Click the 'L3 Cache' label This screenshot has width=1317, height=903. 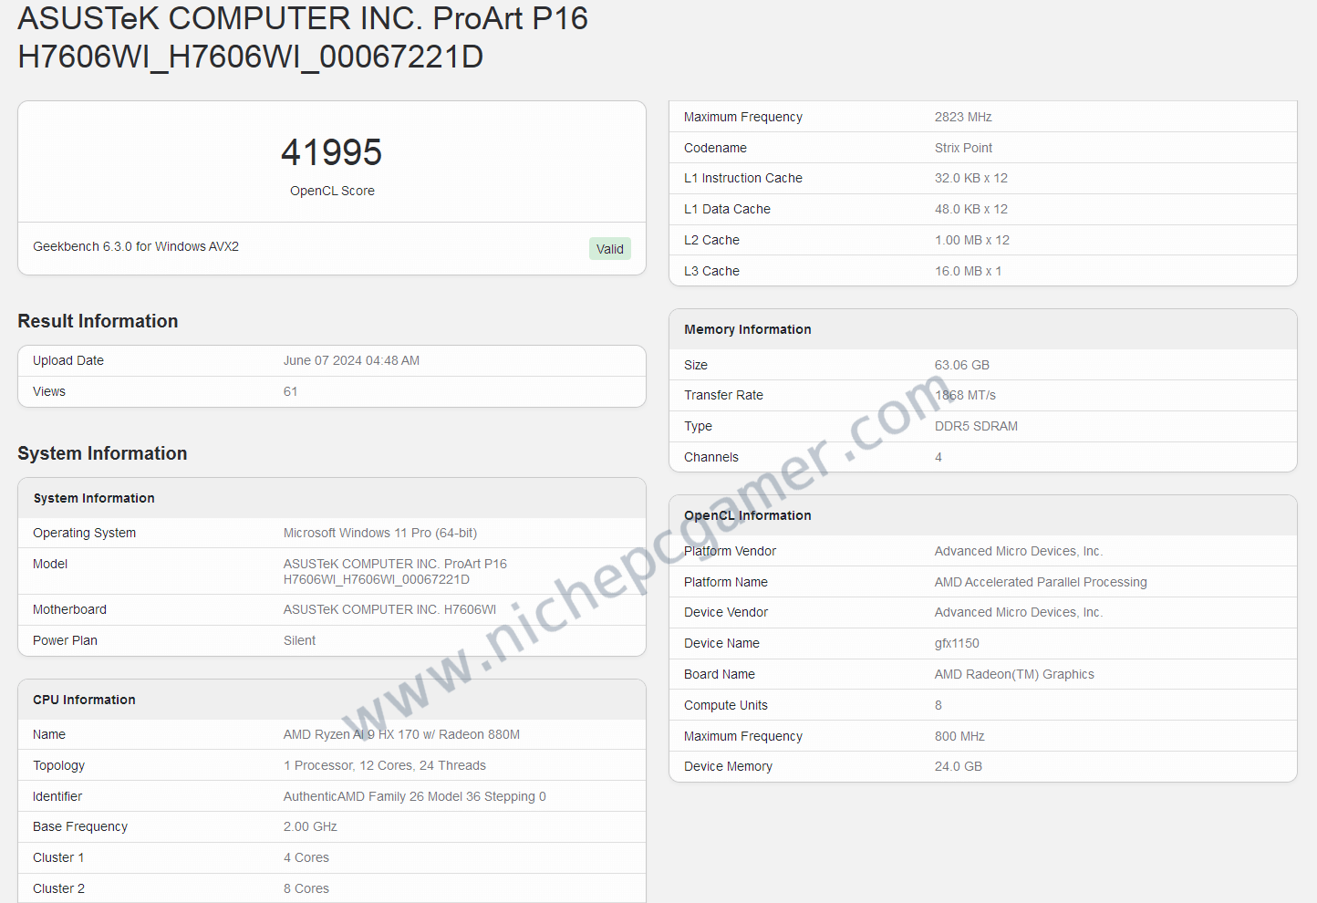(x=711, y=271)
